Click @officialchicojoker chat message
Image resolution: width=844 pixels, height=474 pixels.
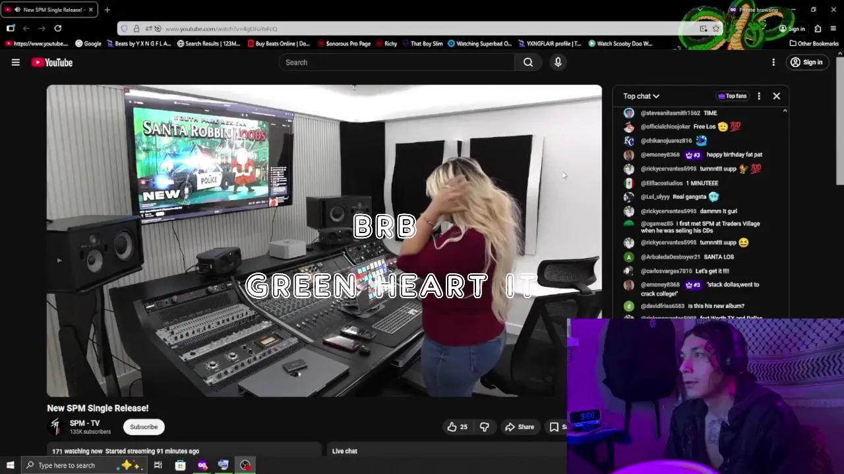pos(690,126)
